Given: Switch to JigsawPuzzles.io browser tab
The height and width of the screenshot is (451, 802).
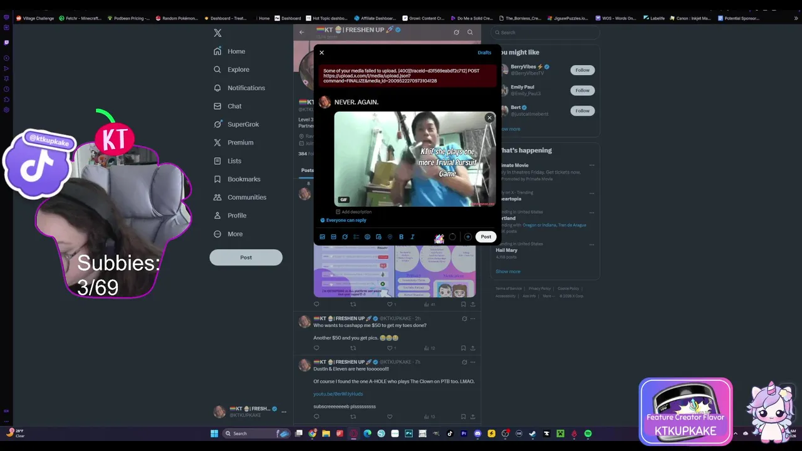Looking at the screenshot, I should click(x=567, y=18).
